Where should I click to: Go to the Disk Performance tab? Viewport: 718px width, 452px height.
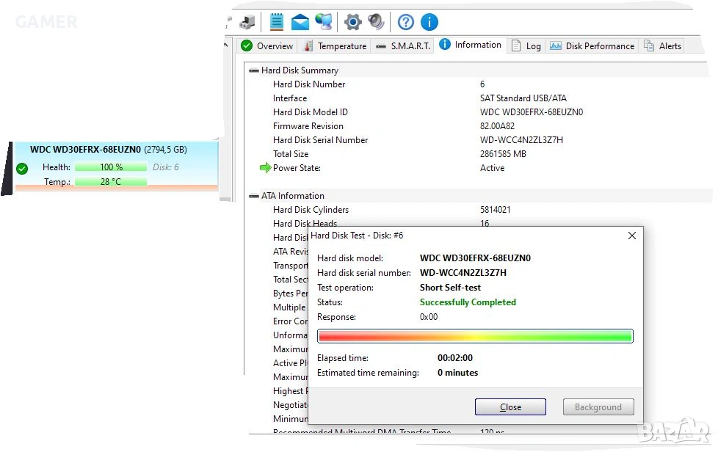pos(592,45)
